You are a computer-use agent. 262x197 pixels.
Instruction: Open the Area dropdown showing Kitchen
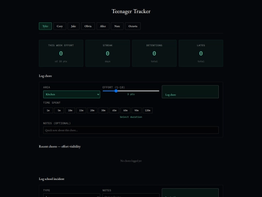[72, 94]
